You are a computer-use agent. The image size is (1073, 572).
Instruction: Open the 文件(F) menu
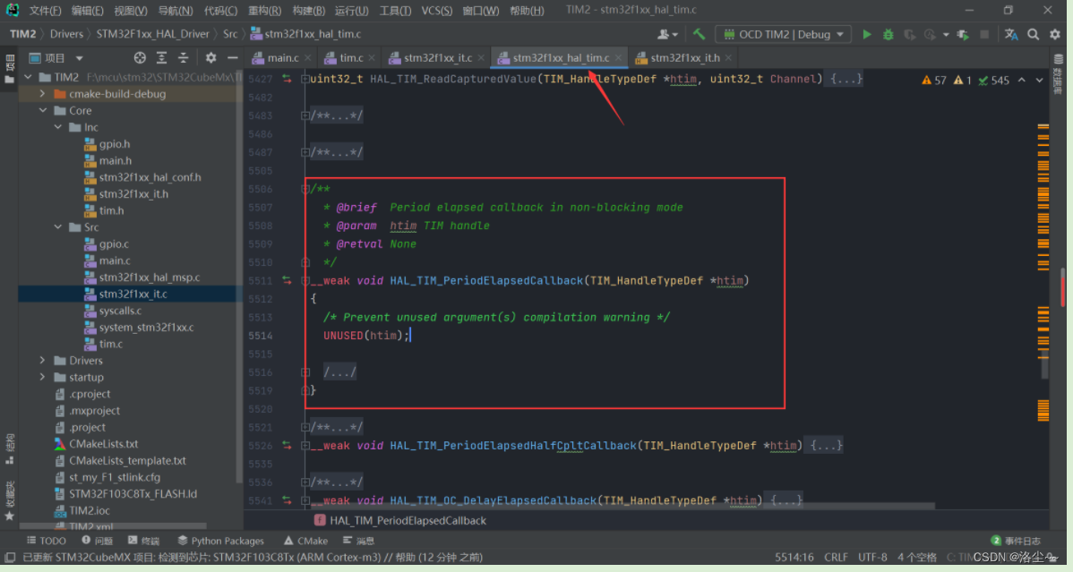[x=45, y=10]
